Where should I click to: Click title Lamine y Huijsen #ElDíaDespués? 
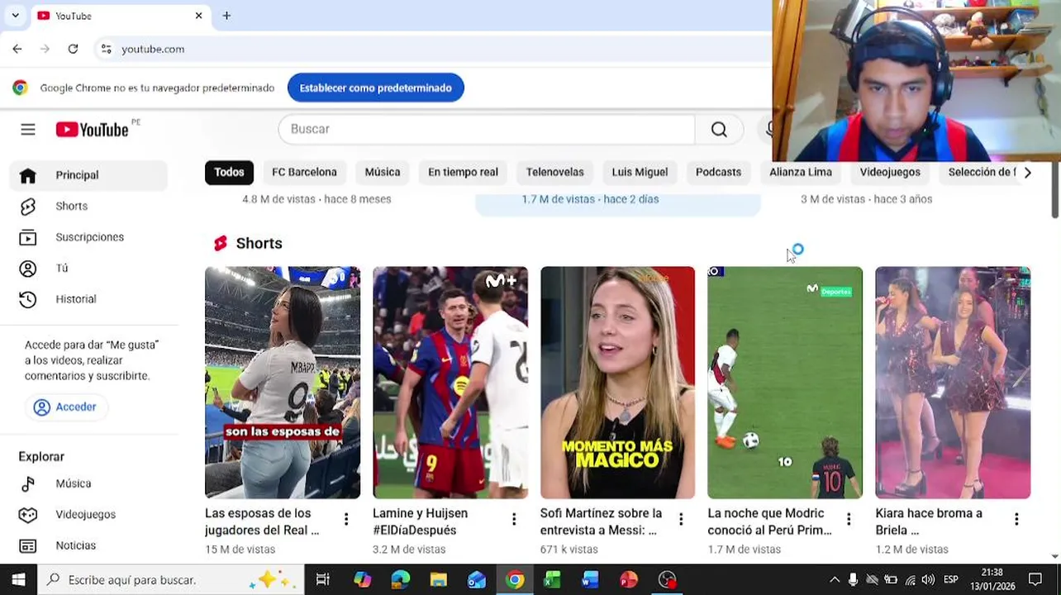coord(420,521)
